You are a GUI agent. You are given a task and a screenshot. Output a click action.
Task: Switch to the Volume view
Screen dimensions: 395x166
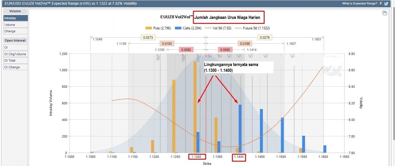[x=15, y=25]
